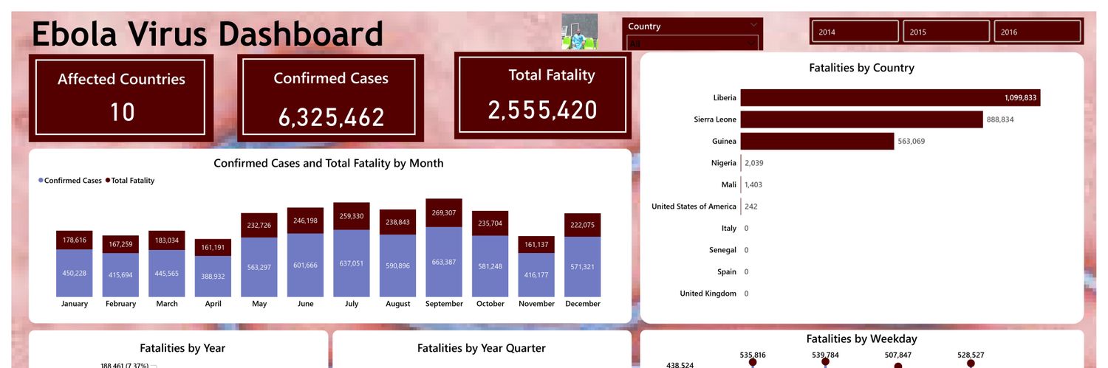Select June's confirmed cases segment 601,666

[x=305, y=265]
